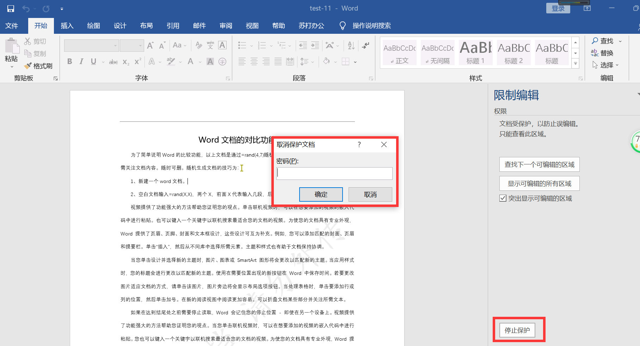The width and height of the screenshot is (640, 346).
Task: Click the Phonetic Guide wén icon
Action: pos(210,45)
